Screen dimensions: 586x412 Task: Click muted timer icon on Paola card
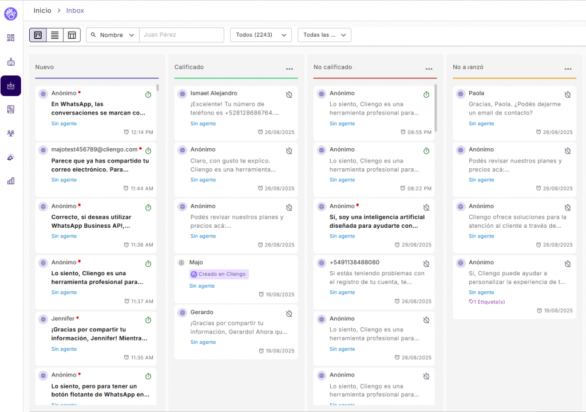point(568,94)
